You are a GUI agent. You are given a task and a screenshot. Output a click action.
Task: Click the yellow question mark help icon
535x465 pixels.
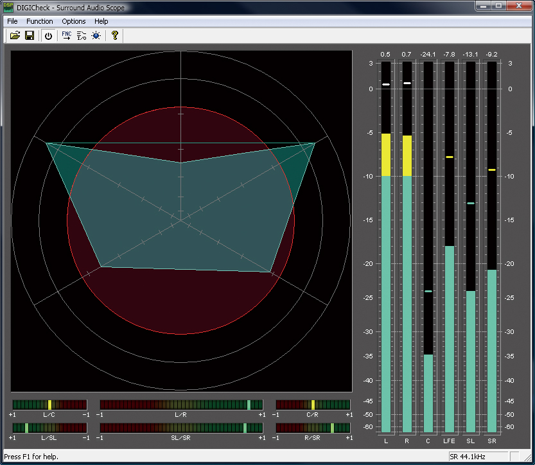[x=115, y=36]
